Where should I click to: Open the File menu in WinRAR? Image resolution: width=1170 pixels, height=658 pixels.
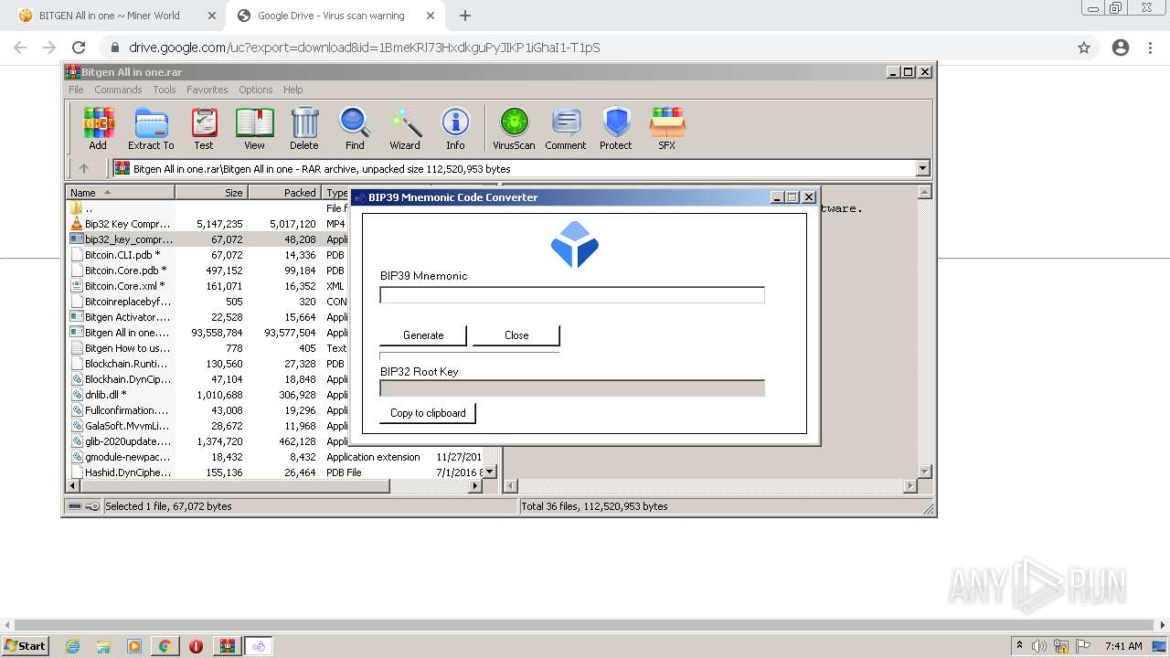click(76, 90)
